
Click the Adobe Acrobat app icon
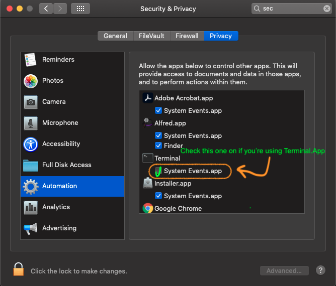148,98
